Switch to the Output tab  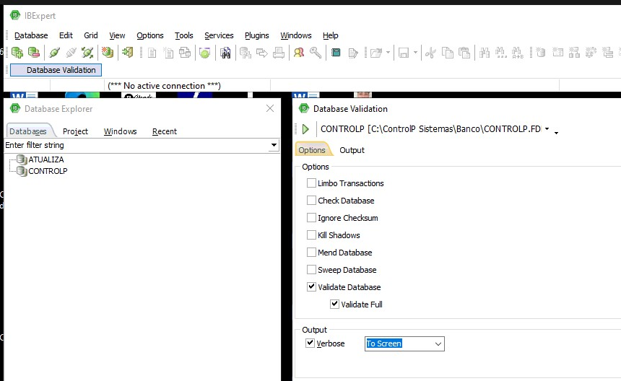tap(352, 150)
